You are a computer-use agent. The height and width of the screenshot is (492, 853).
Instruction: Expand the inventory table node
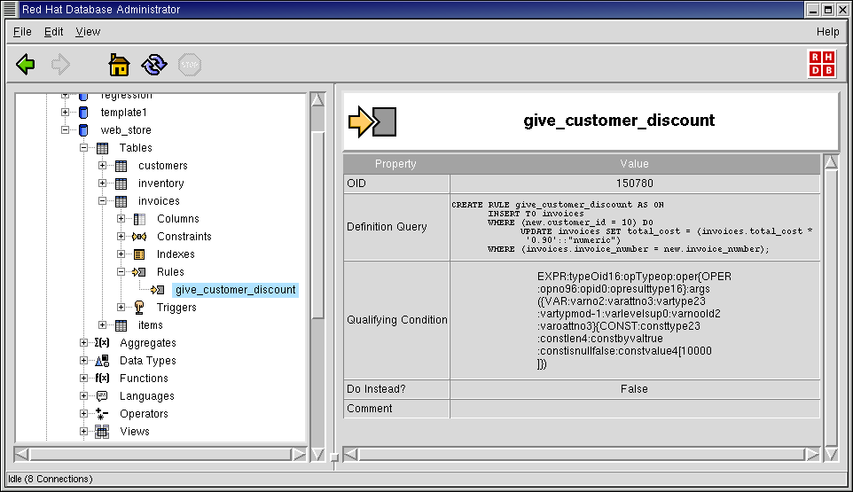click(x=102, y=184)
